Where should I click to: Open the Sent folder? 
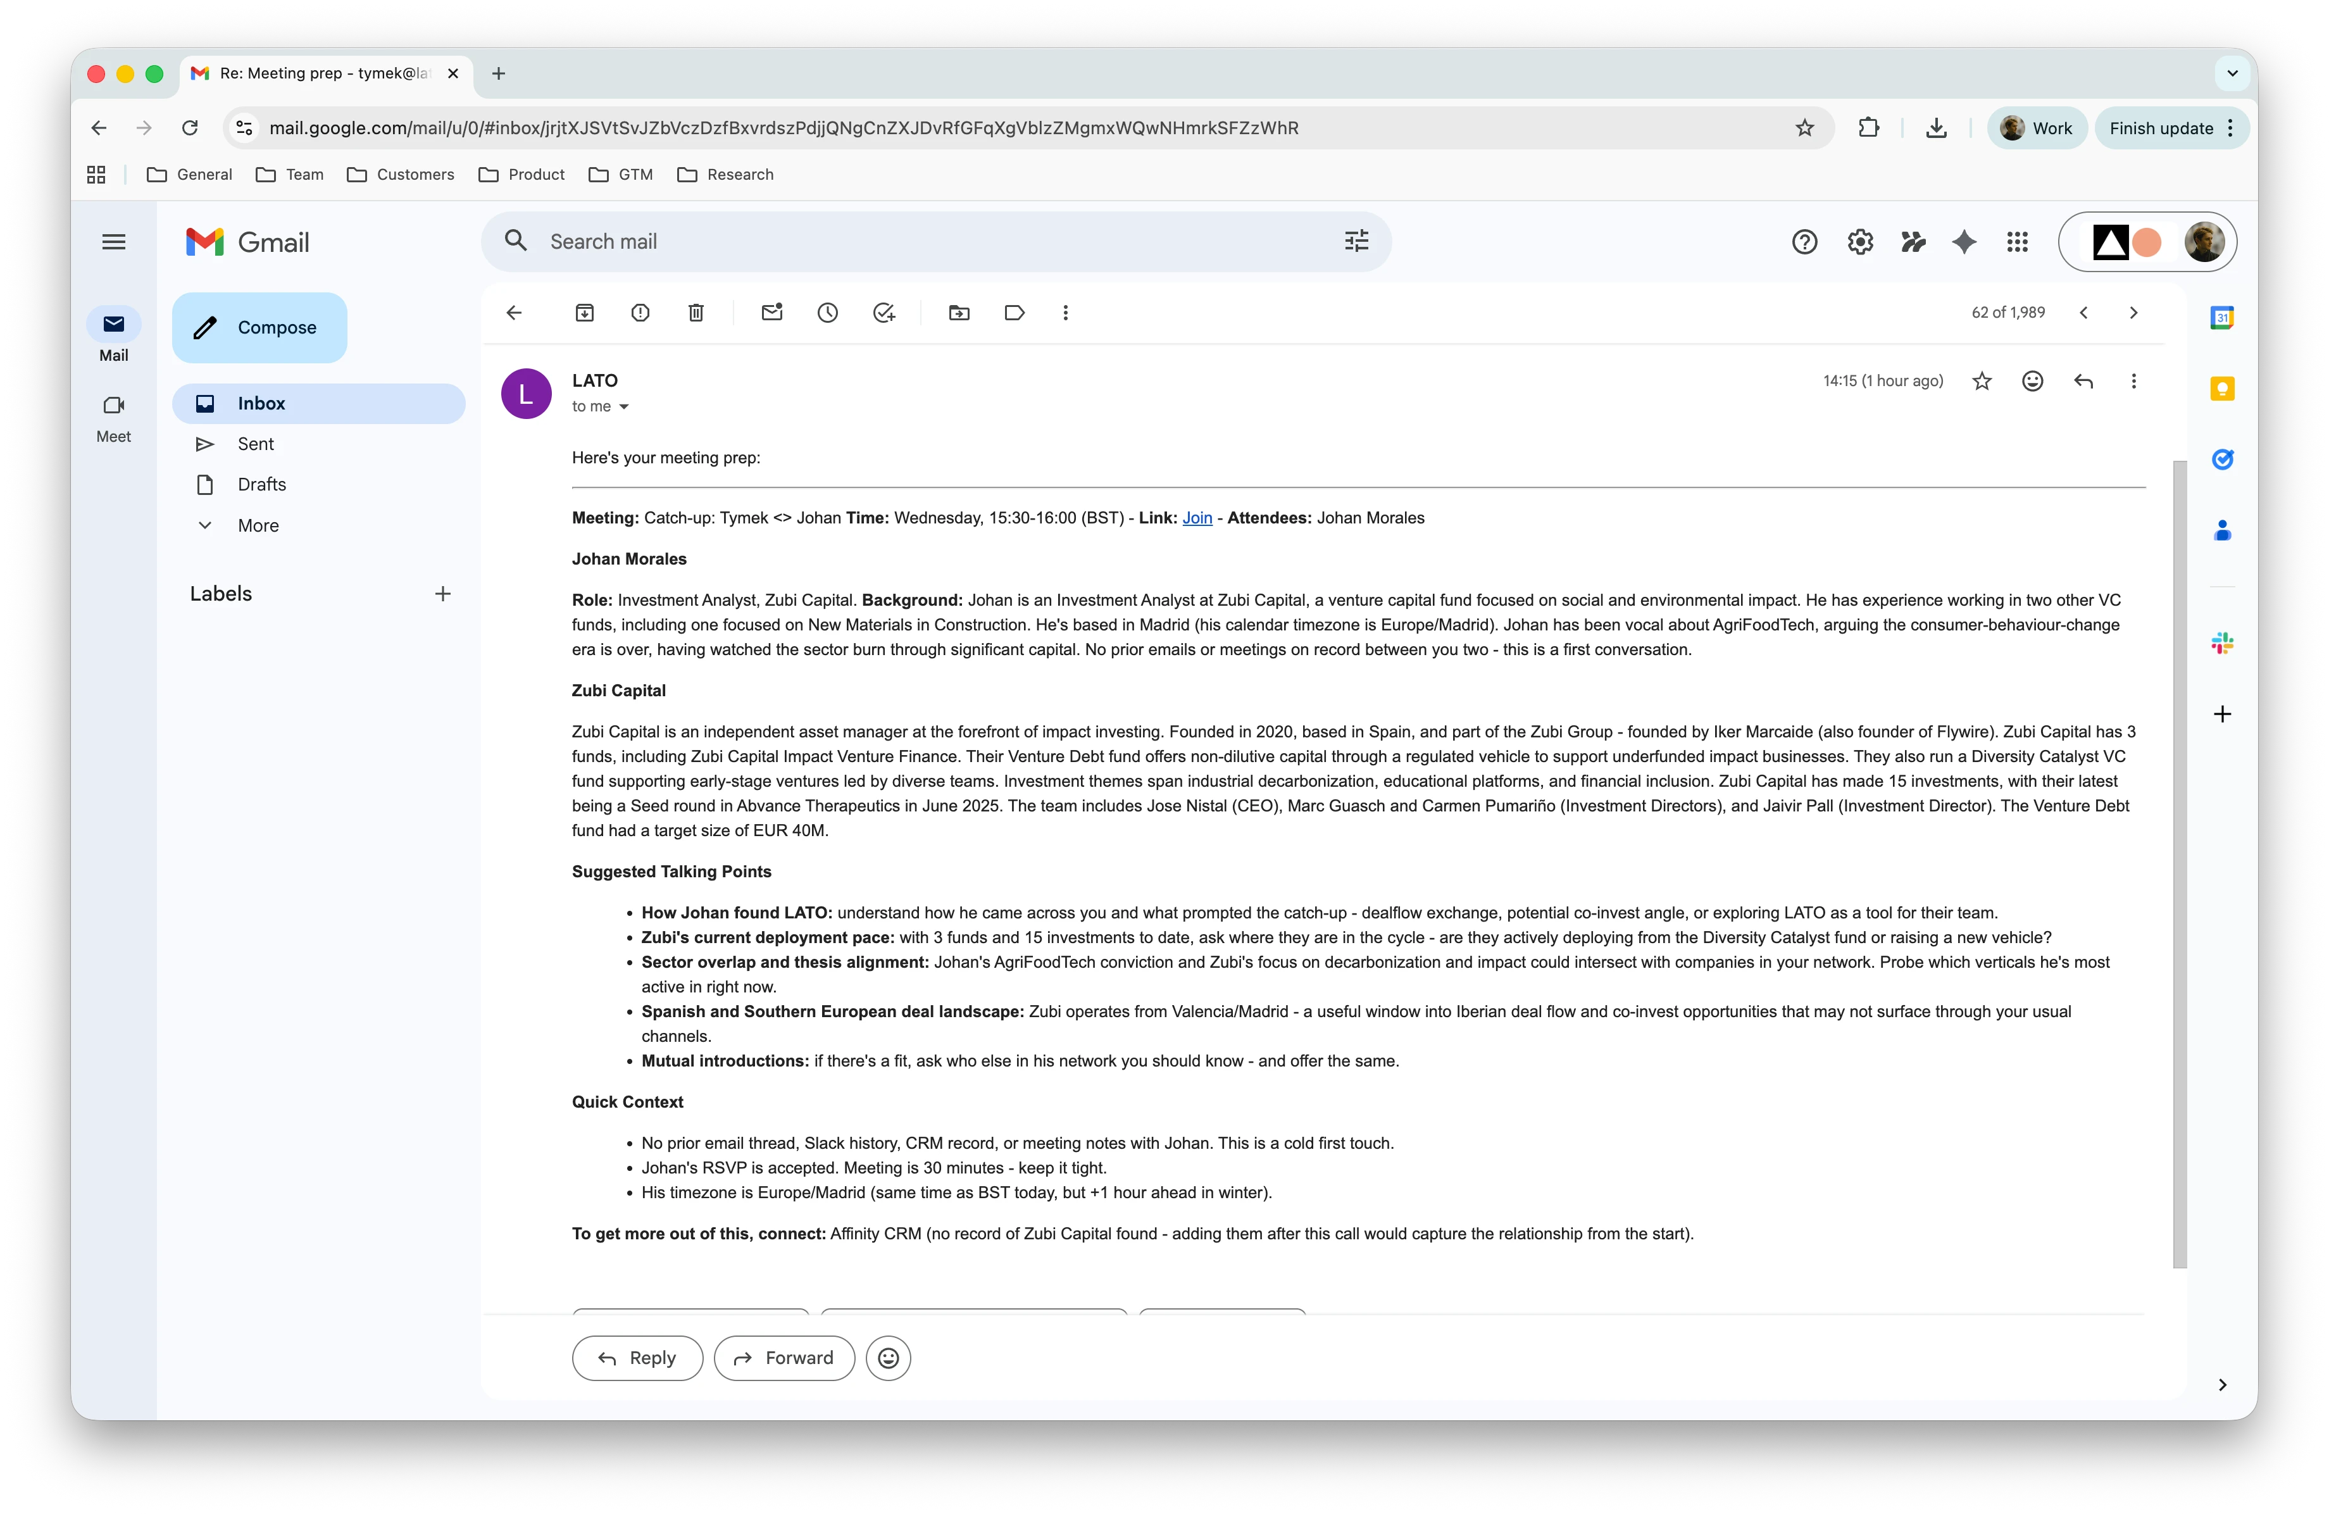tap(318, 444)
